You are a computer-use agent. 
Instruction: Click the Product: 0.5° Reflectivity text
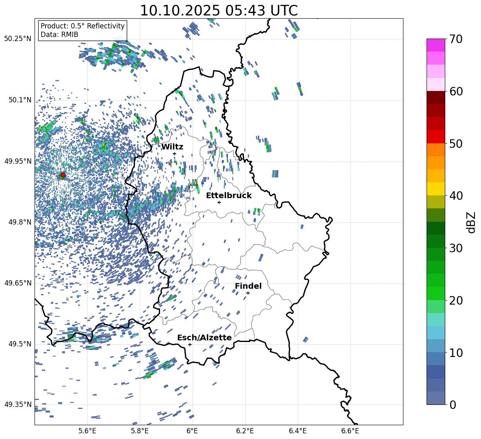pyautogui.click(x=82, y=26)
